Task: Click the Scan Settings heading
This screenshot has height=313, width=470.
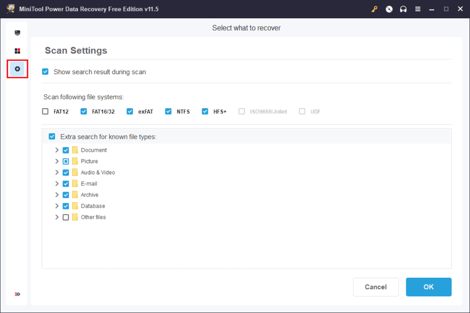Action: (x=76, y=50)
